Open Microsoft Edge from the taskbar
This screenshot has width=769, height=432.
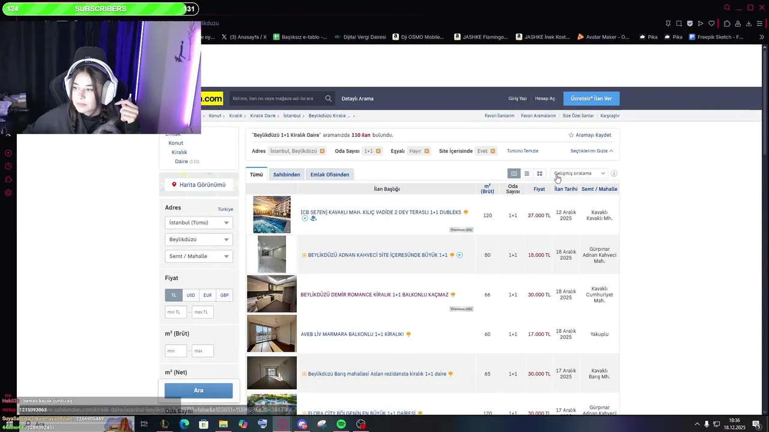coord(184,424)
